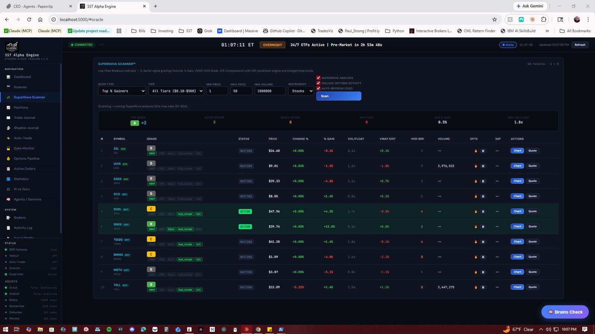The width and height of the screenshot is (595, 334).
Task: Click the Min Volume input field
Action: (270, 91)
